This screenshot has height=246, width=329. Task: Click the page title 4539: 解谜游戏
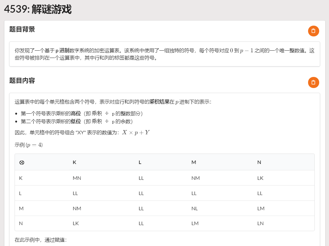[x=38, y=9]
